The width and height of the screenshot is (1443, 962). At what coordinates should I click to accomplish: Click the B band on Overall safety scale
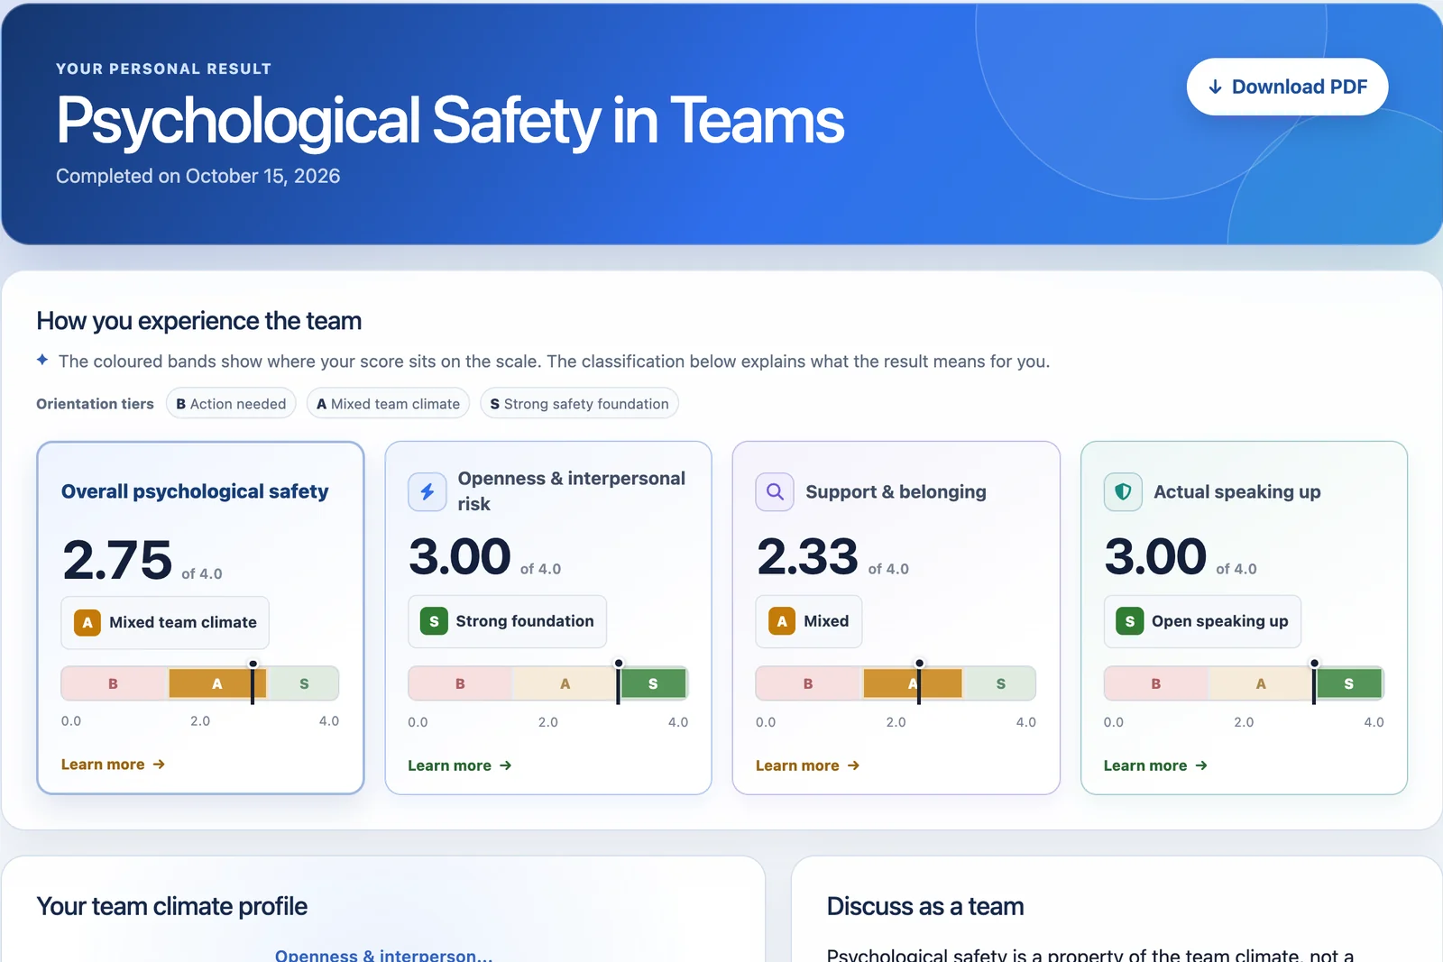pyautogui.click(x=114, y=683)
